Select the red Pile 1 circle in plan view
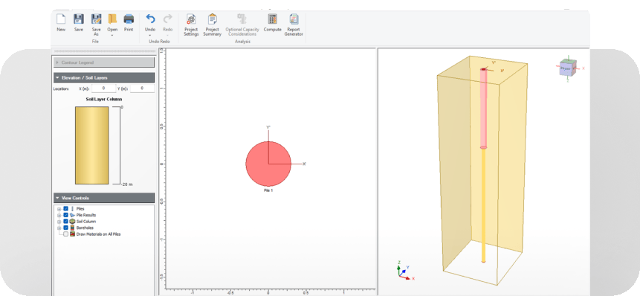The height and width of the screenshot is (296, 640). tap(268, 164)
